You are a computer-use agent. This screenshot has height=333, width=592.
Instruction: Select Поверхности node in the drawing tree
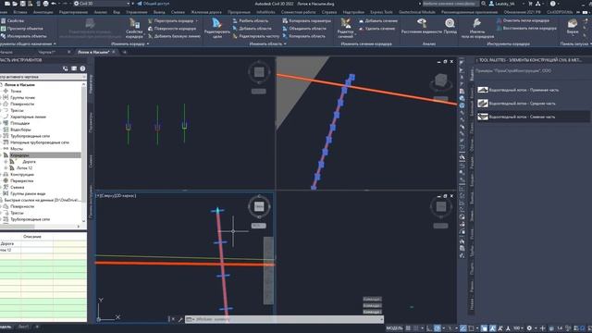22,104
